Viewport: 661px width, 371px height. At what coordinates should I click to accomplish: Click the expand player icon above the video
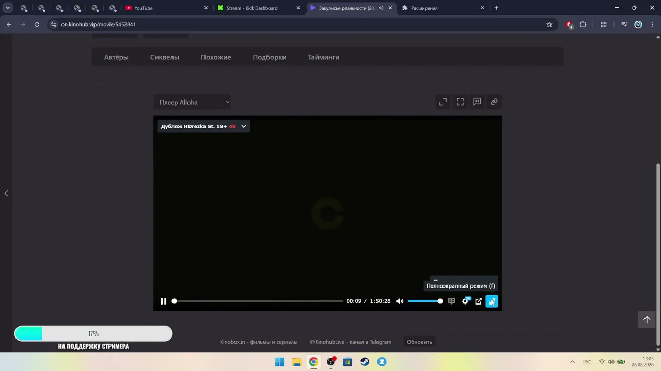443,102
